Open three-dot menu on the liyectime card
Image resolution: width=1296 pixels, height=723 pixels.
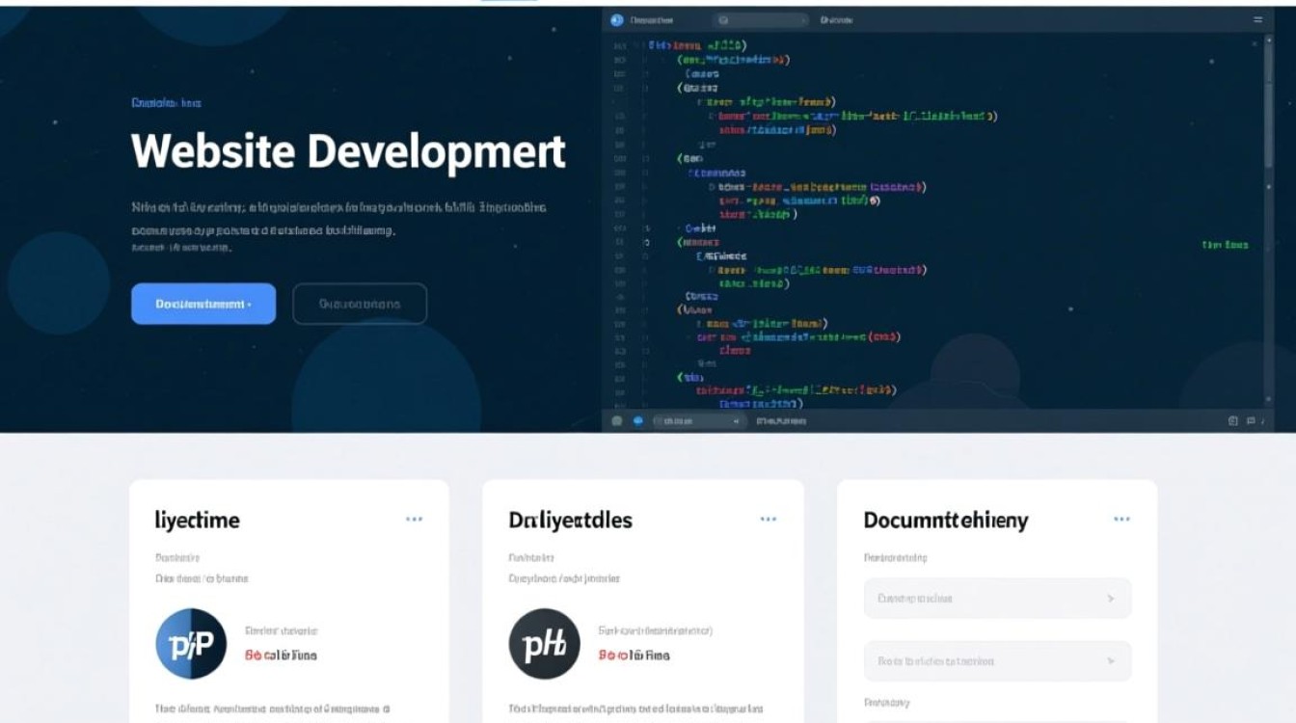click(x=414, y=520)
